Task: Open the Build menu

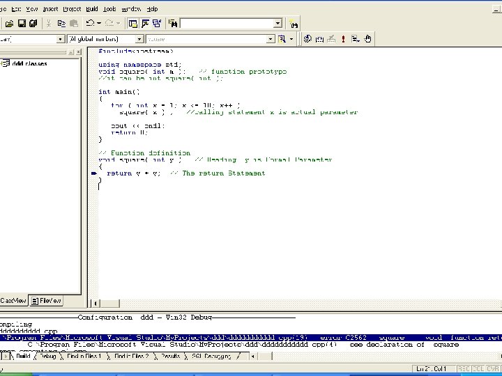Action: coord(92,9)
